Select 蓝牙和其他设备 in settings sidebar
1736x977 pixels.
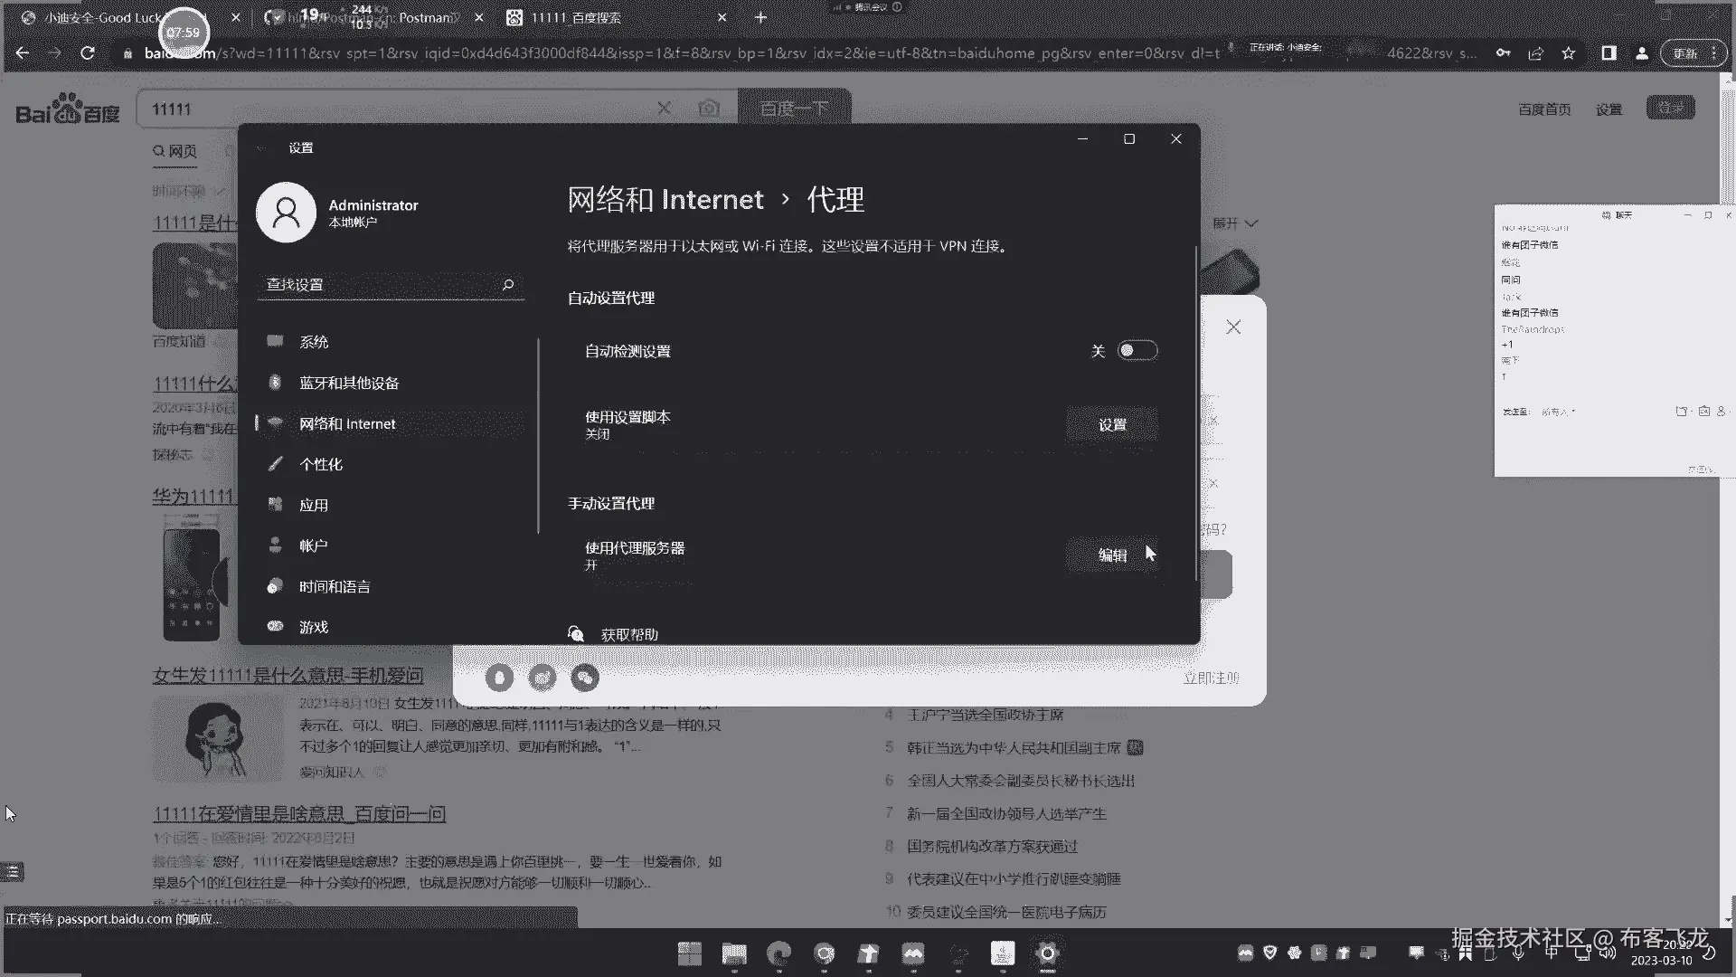pyautogui.click(x=349, y=383)
